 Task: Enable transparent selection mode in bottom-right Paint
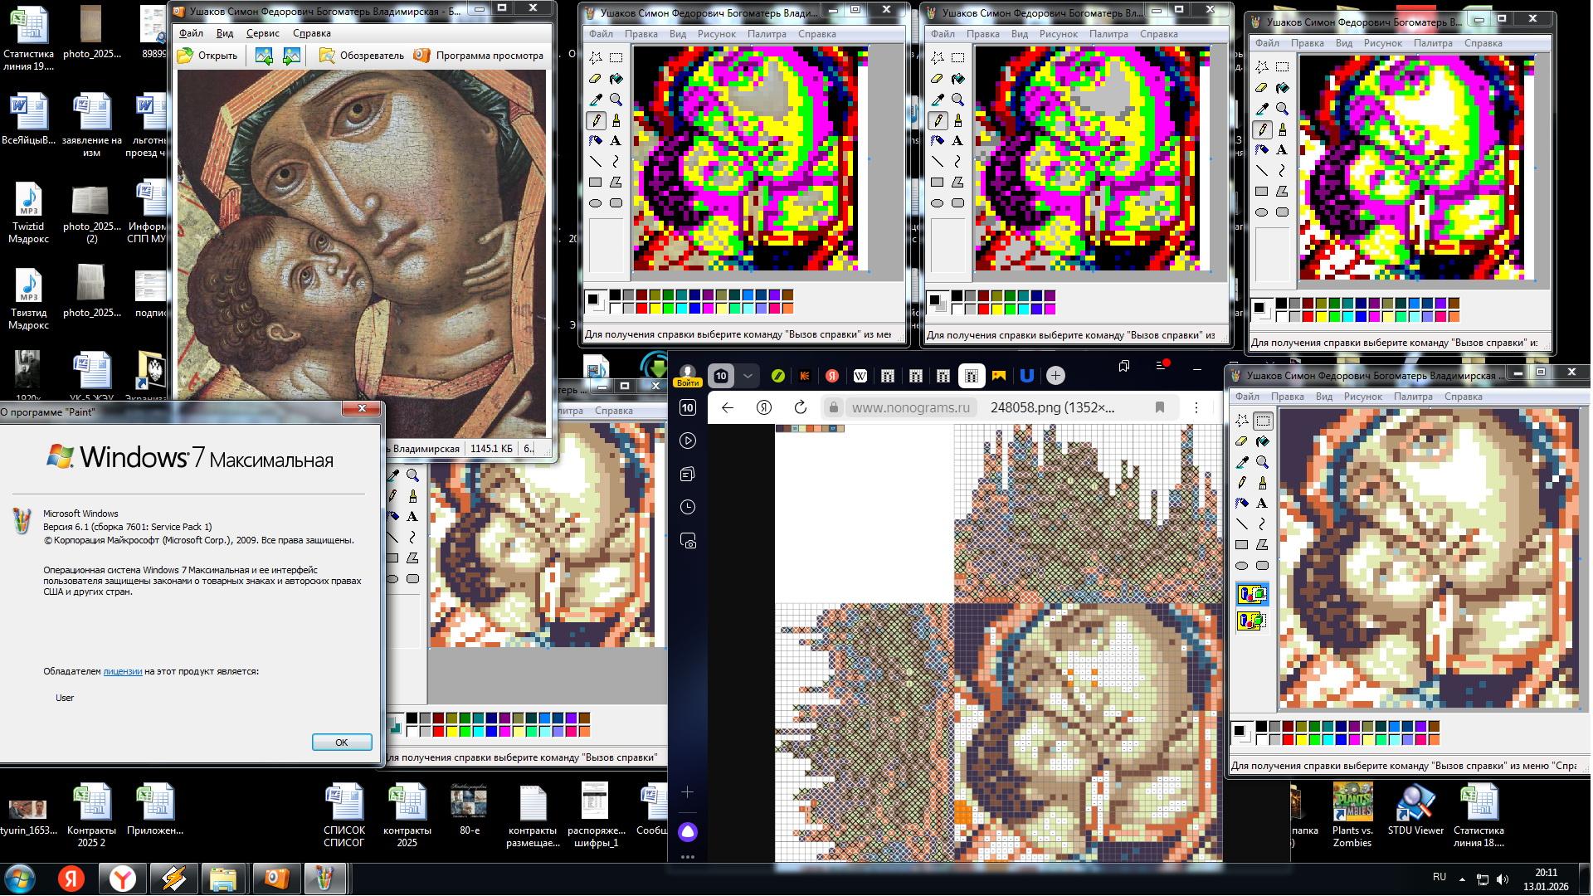[1252, 620]
